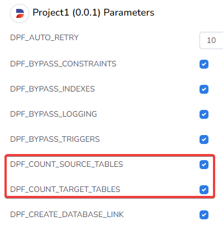Click the Project1 name in the heading
223x226 pixels.
(51, 13)
